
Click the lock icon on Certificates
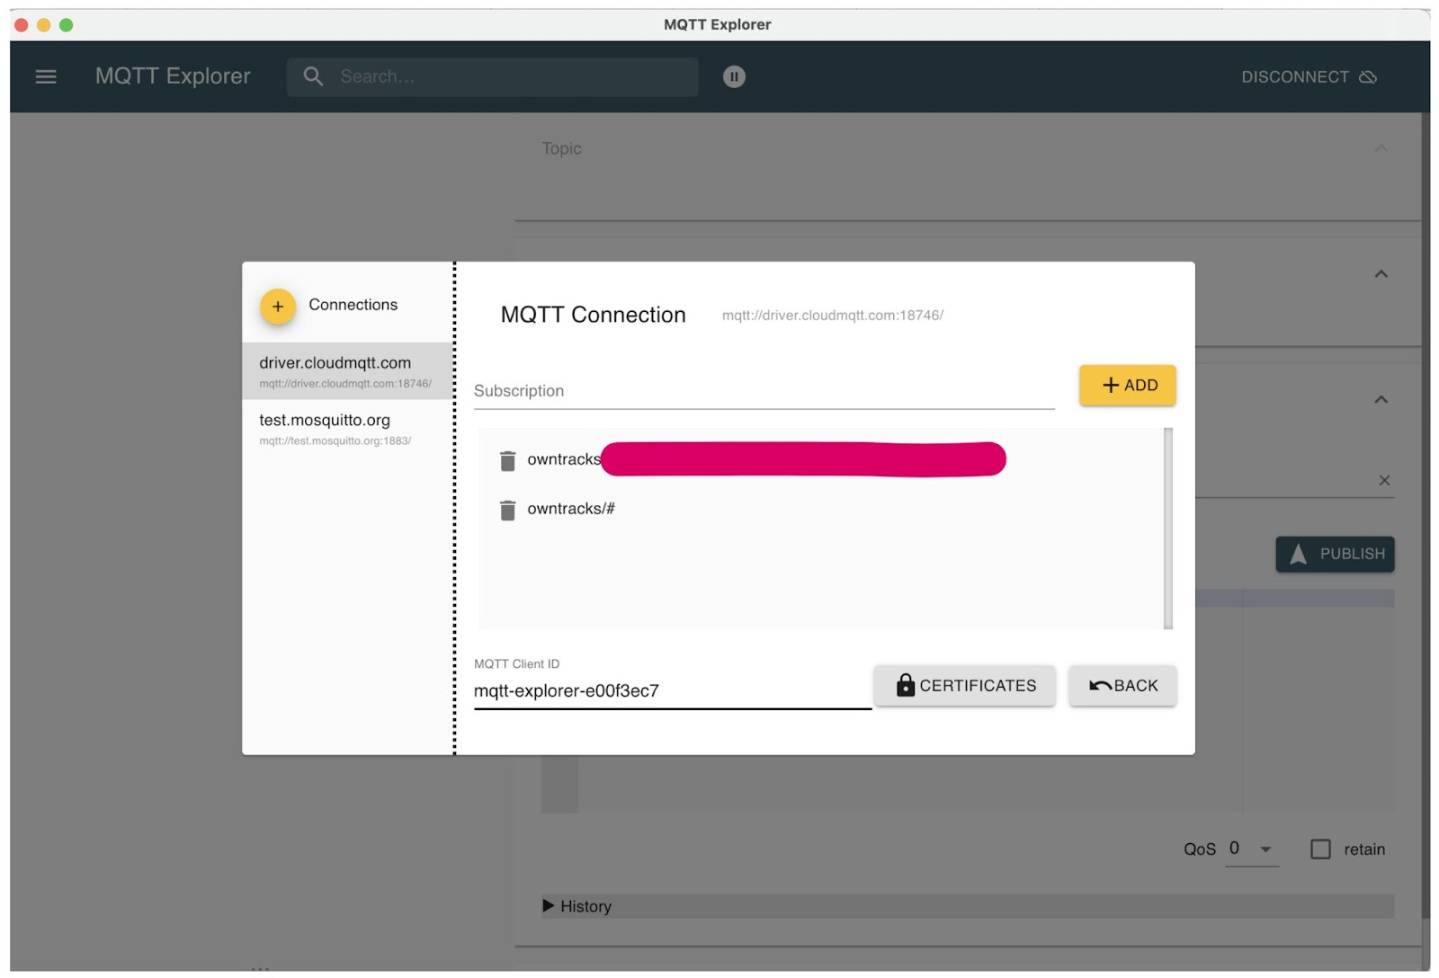[x=905, y=685]
